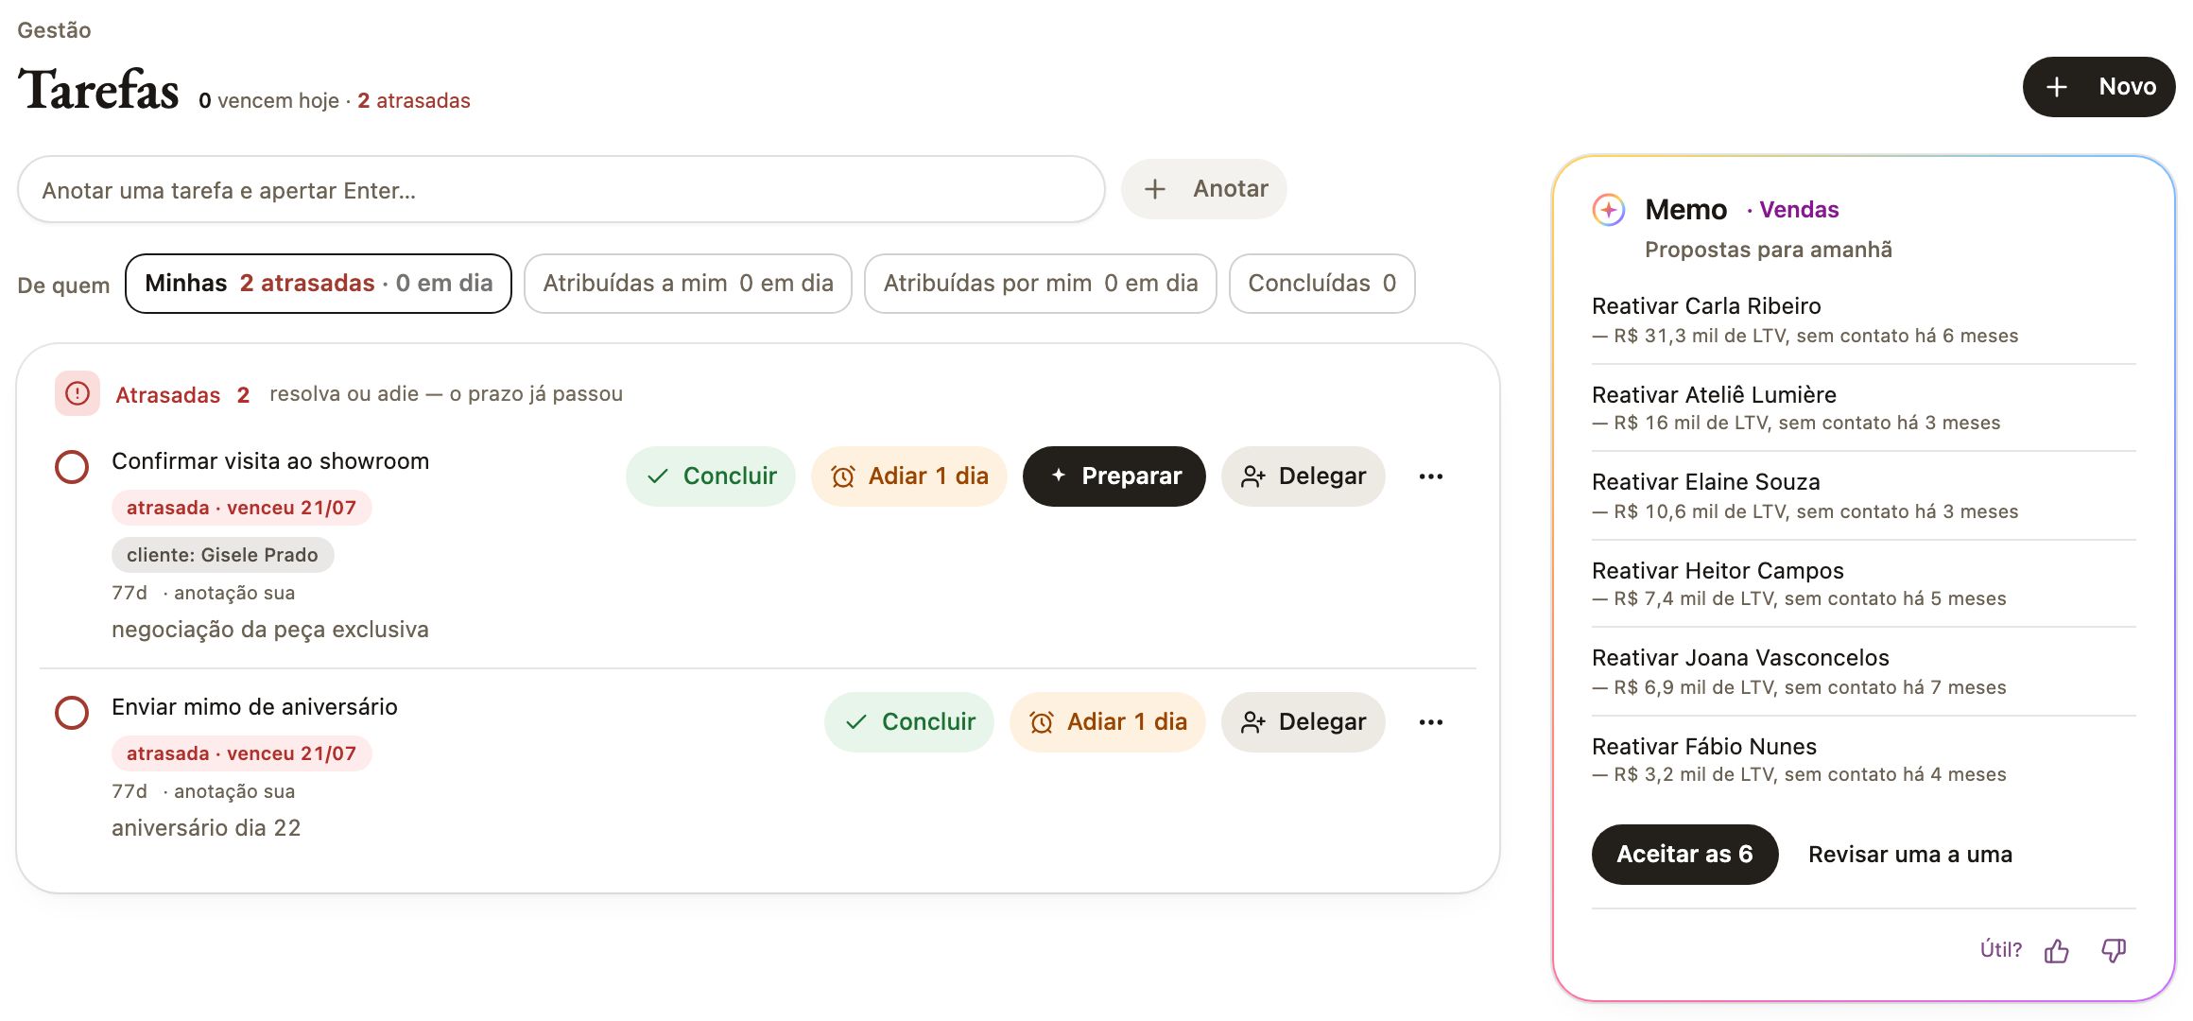Mark Confirmar visita ao showroom as done via circle
The image size is (2193, 1021).
[72, 467]
